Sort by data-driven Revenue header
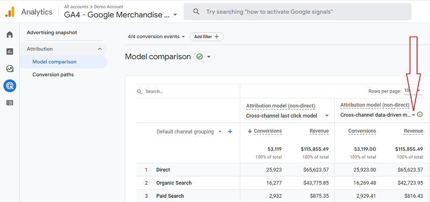 click(x=413, y=131)
